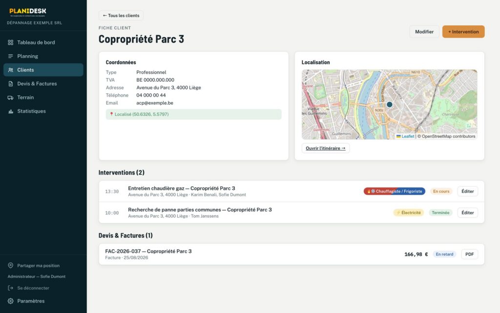Open Tableau de bord menu item
This screenshot has height=313, width=500.
click(x=43, y=43)
